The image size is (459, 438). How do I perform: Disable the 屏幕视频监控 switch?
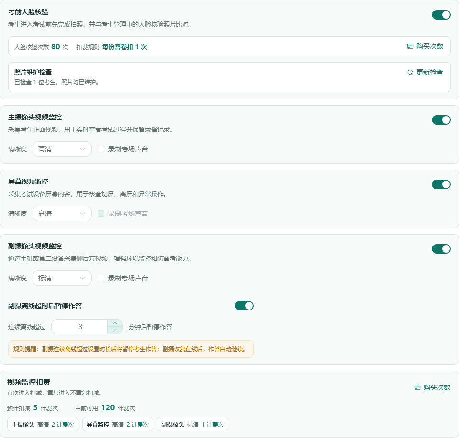(x=441, y=184)
